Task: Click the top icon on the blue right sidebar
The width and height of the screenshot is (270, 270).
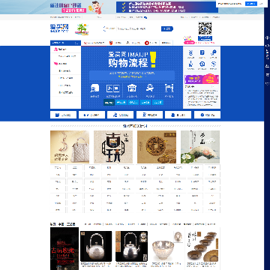Action: (267, 38)
